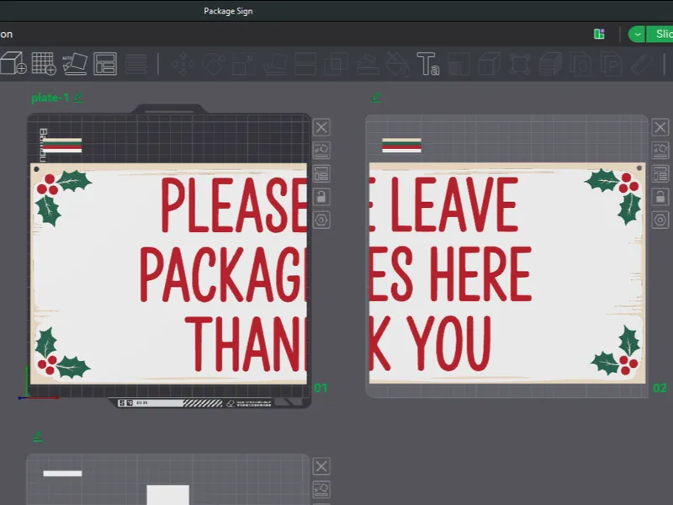673x505 pixels.
Task: Click the Add object cube icon
Action: tap(13, 64)
